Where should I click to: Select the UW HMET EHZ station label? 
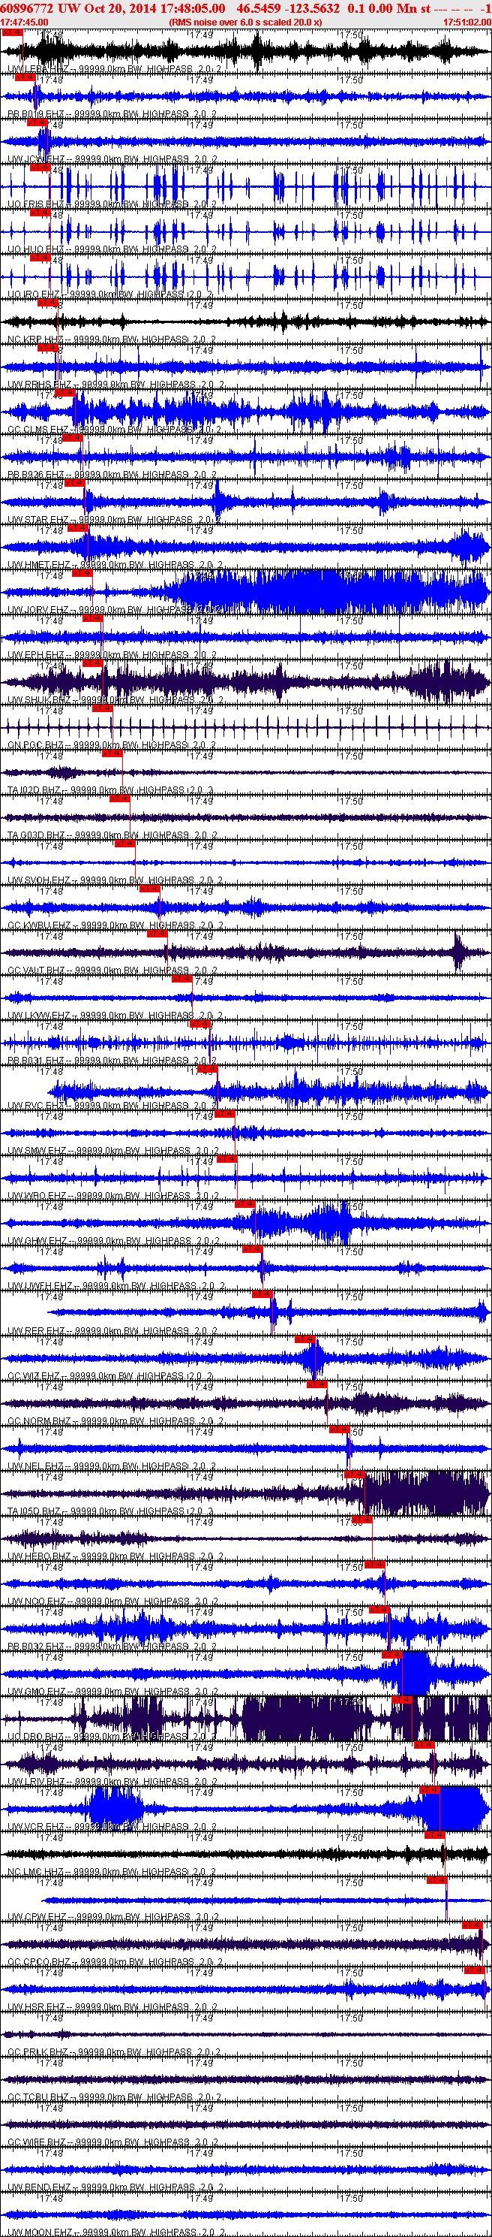(115, 566)
